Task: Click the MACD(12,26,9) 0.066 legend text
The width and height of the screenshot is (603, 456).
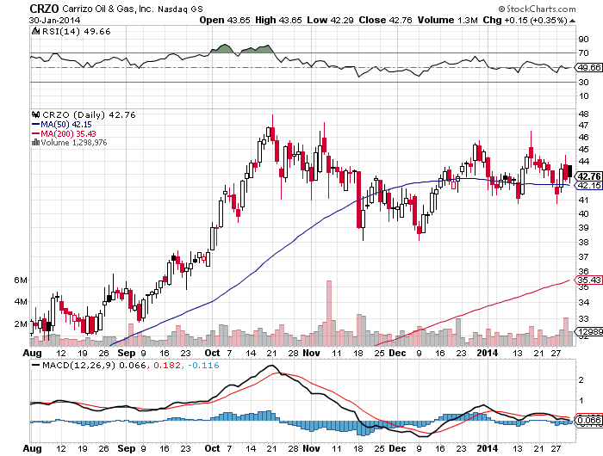Action: (94, 365)
